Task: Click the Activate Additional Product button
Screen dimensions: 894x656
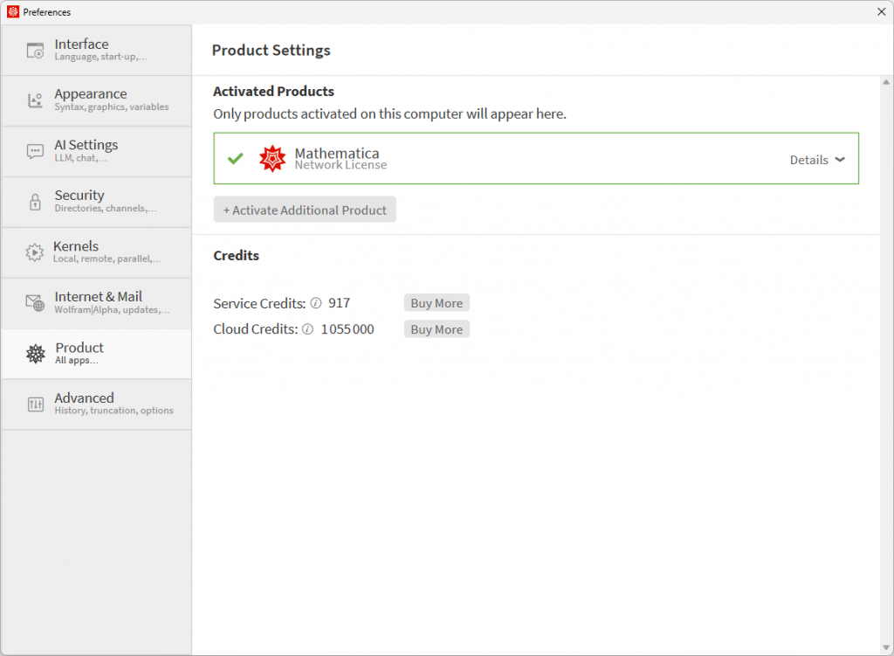Action: point(305,210)
